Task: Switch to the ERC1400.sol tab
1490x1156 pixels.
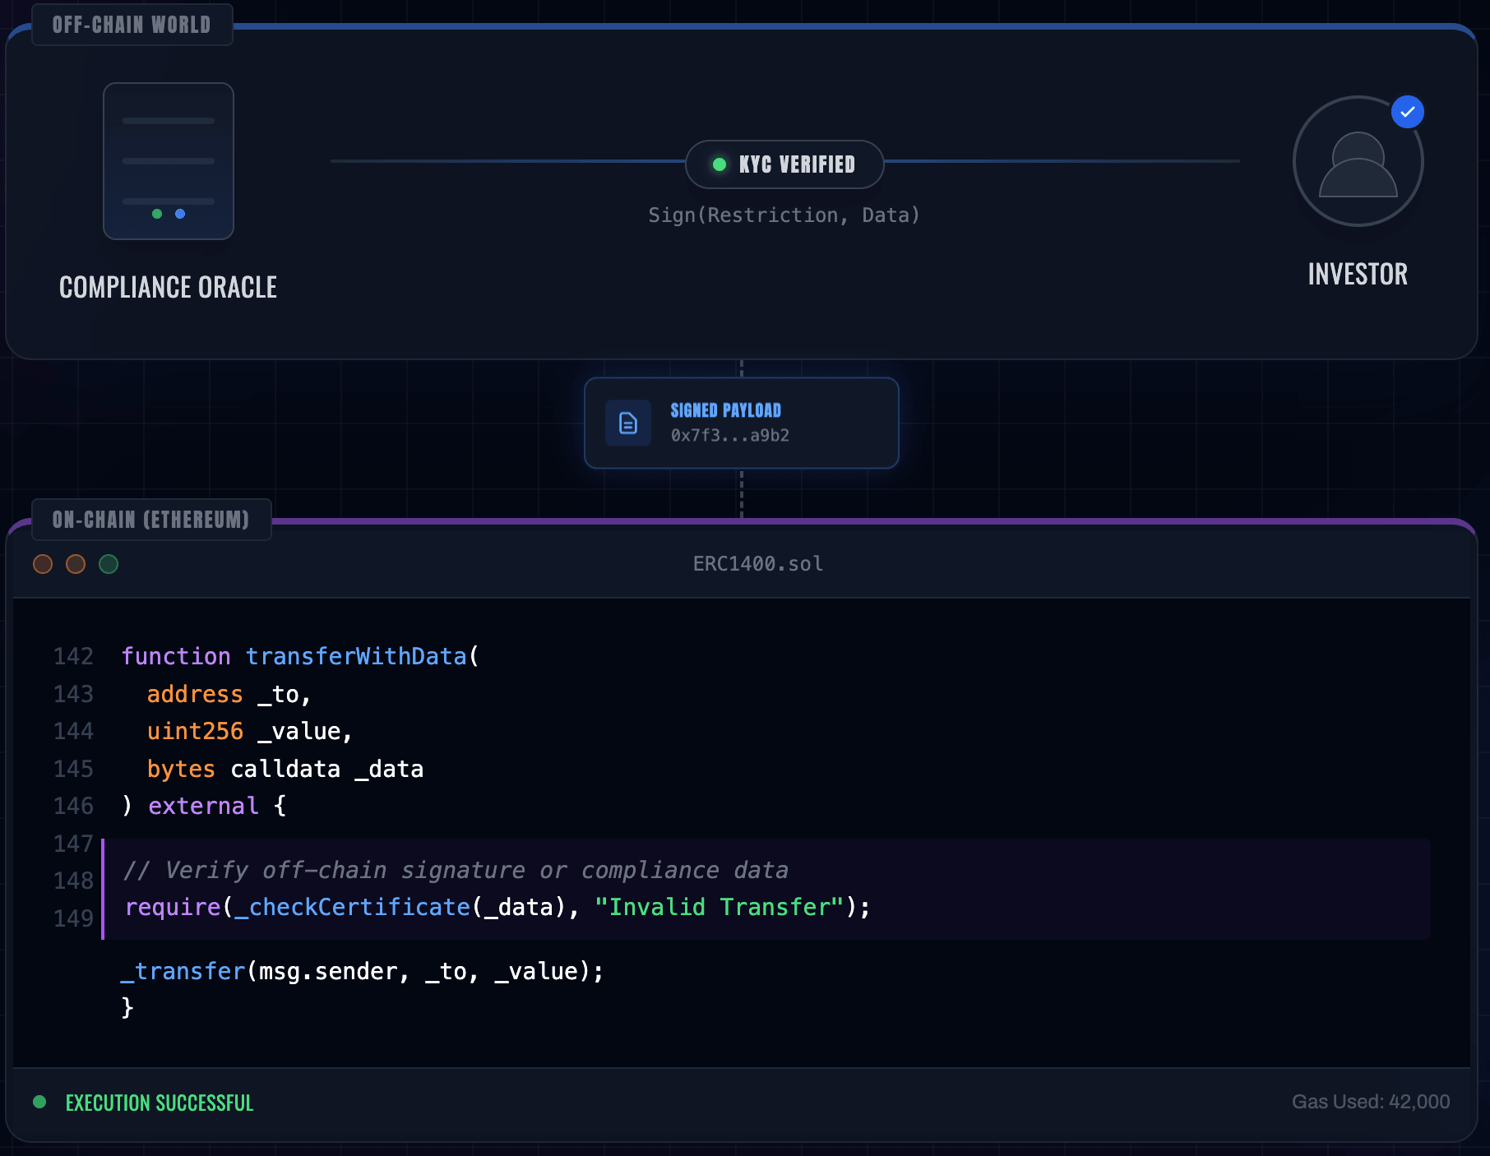Action: [x=757, y=563]
